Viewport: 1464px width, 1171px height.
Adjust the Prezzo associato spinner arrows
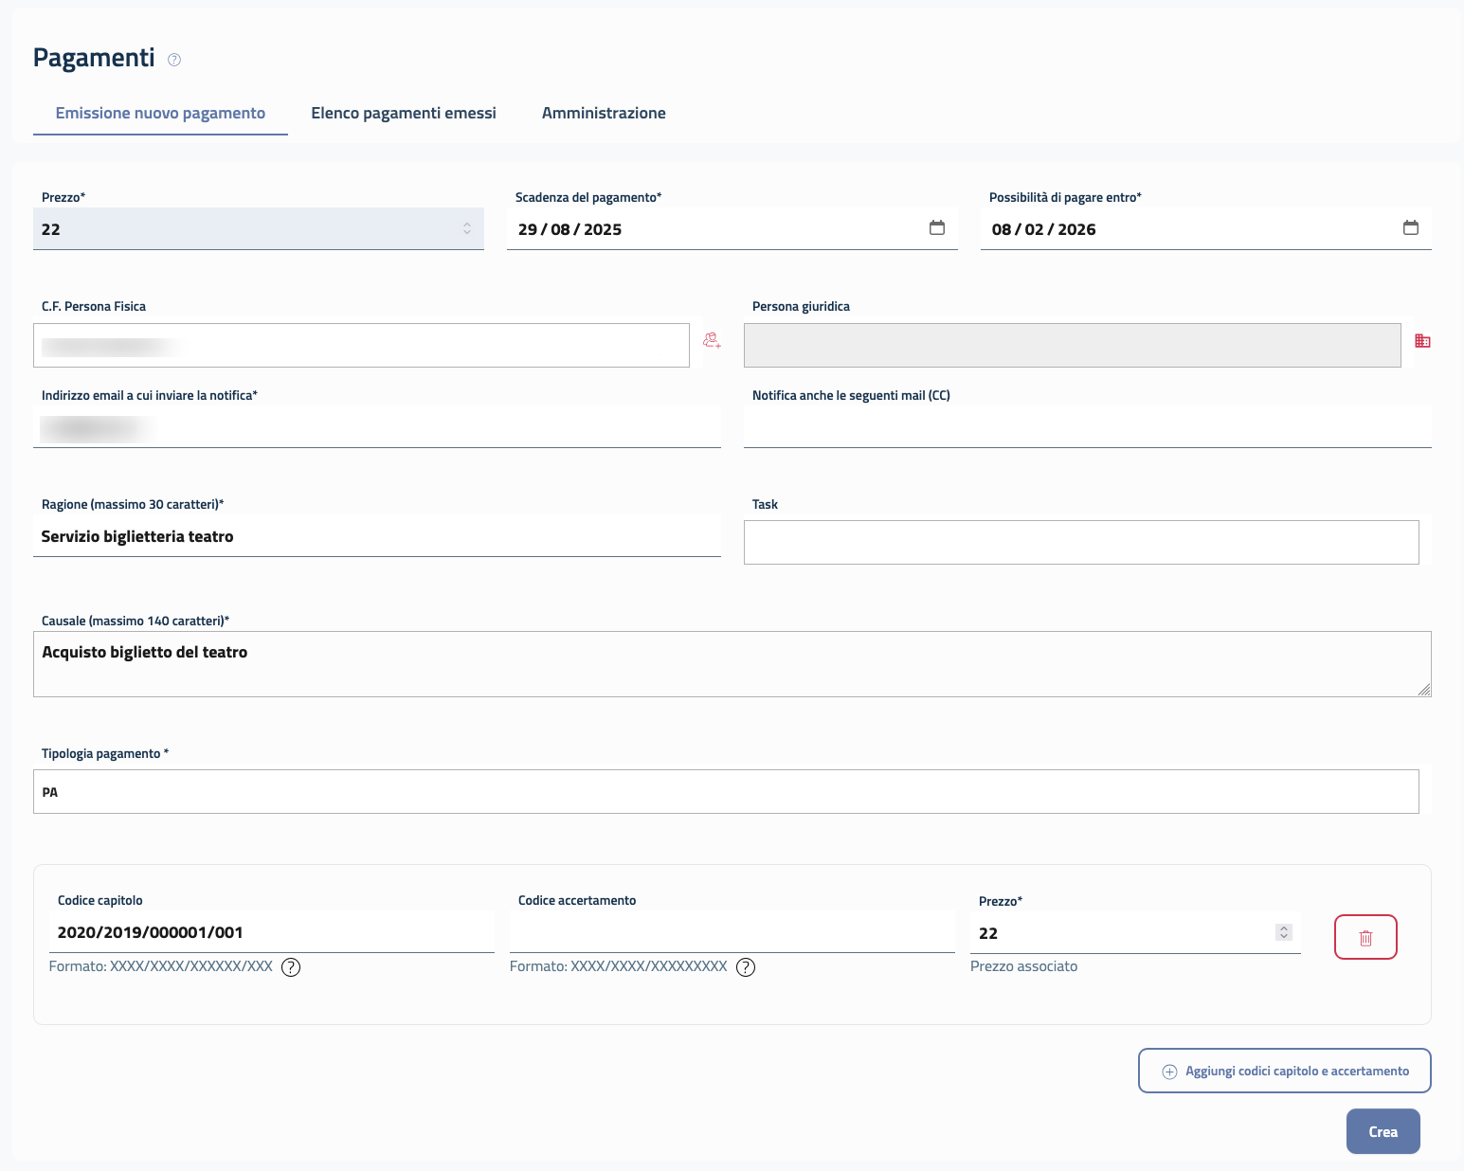pos(1283,932)
